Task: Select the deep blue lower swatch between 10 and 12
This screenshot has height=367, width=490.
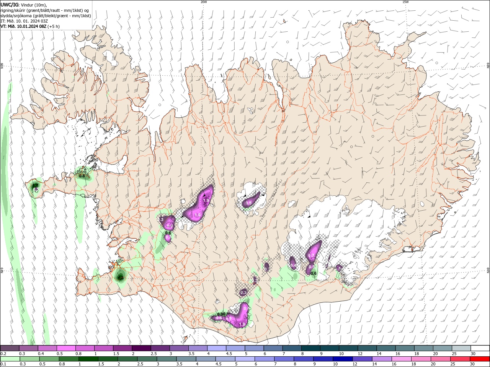Action: 343,359
